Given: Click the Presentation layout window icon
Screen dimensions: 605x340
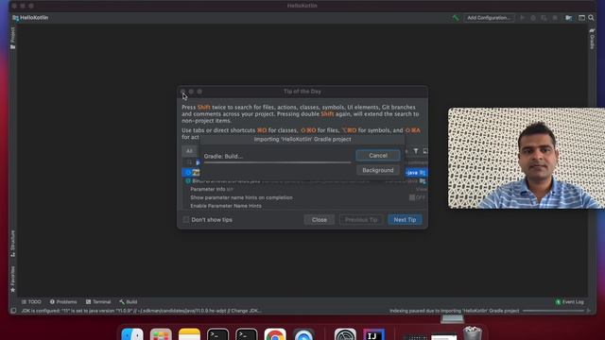Looking at the screenshot, I should click(581, 18).
